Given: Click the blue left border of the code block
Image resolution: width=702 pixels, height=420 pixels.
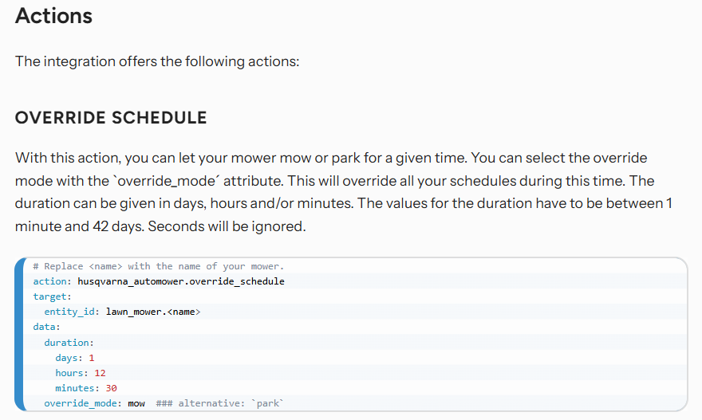Looking at the screenshot, I should click(19, 334).
